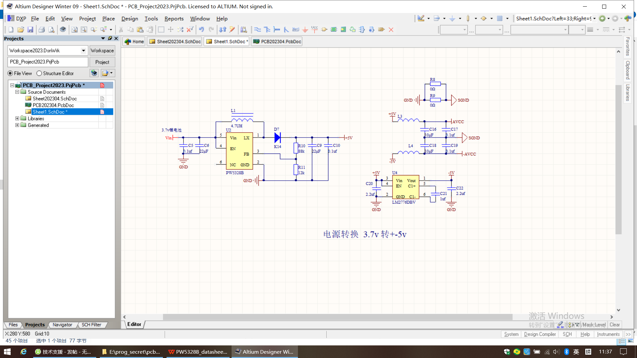
Task: Click the red No ERC cross icon
Action: point(391,30)
